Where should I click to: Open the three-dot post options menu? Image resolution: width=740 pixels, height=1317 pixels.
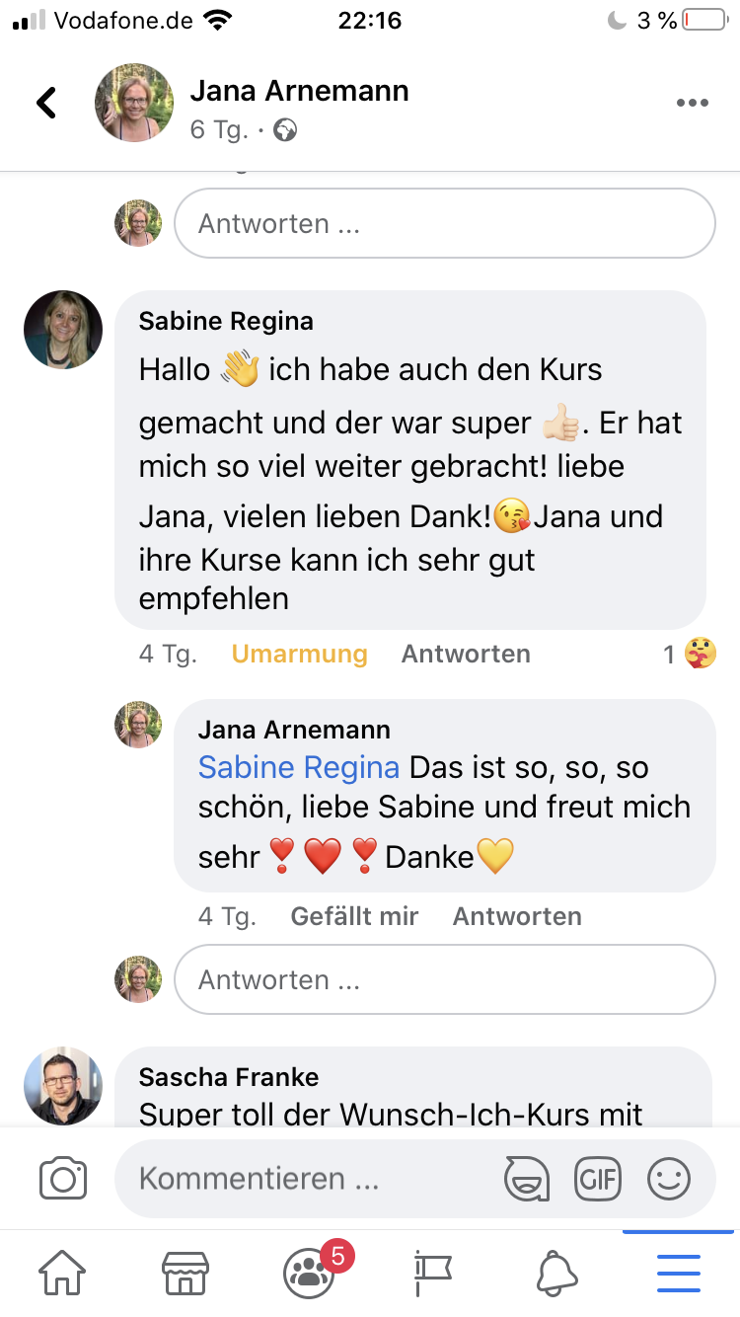coord(693,104)
